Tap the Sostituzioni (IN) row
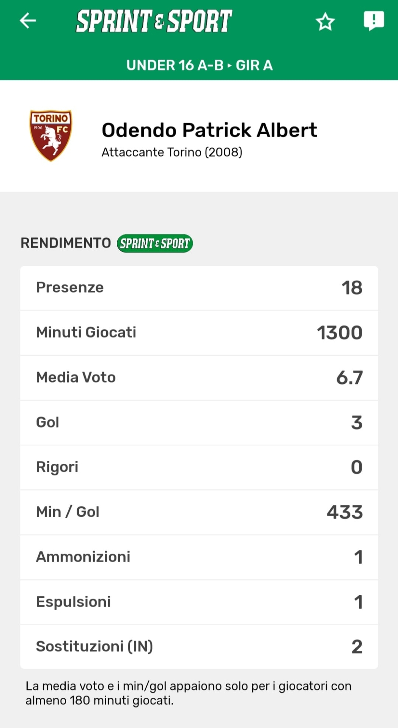Image resolution: width=398 pixels, height=728 pixels. [x=199, y=646]
